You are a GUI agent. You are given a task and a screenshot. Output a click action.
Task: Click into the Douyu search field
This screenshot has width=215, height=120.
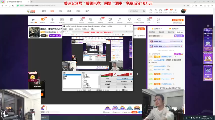pos(135,11)
